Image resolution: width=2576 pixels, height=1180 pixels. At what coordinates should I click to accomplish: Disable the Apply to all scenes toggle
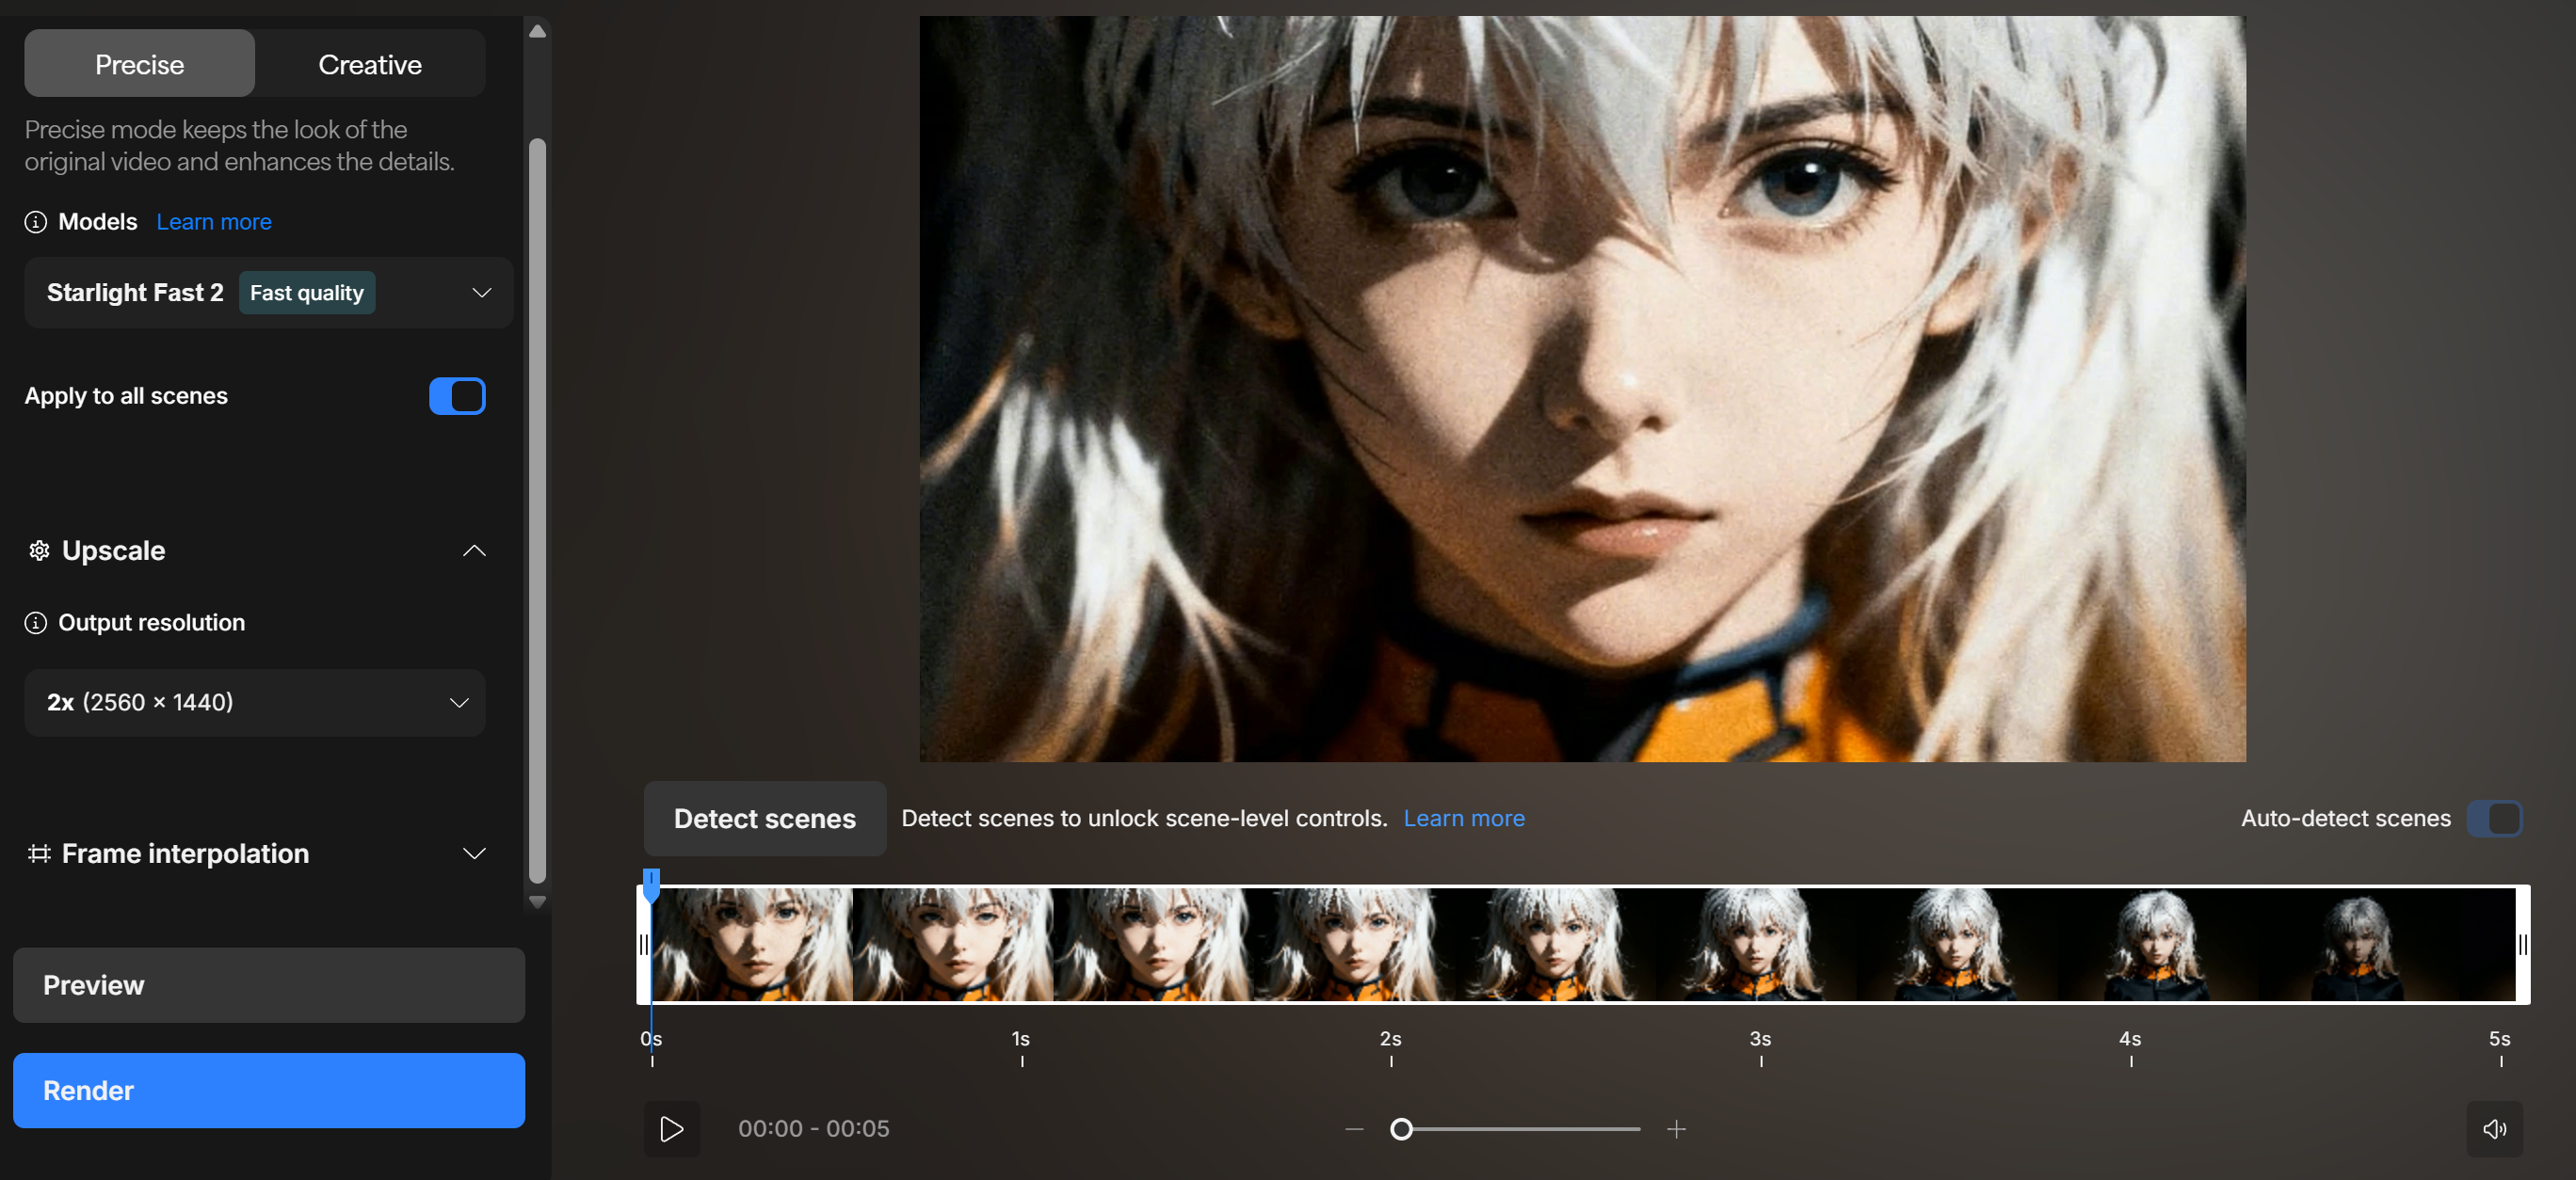[457, 395]
